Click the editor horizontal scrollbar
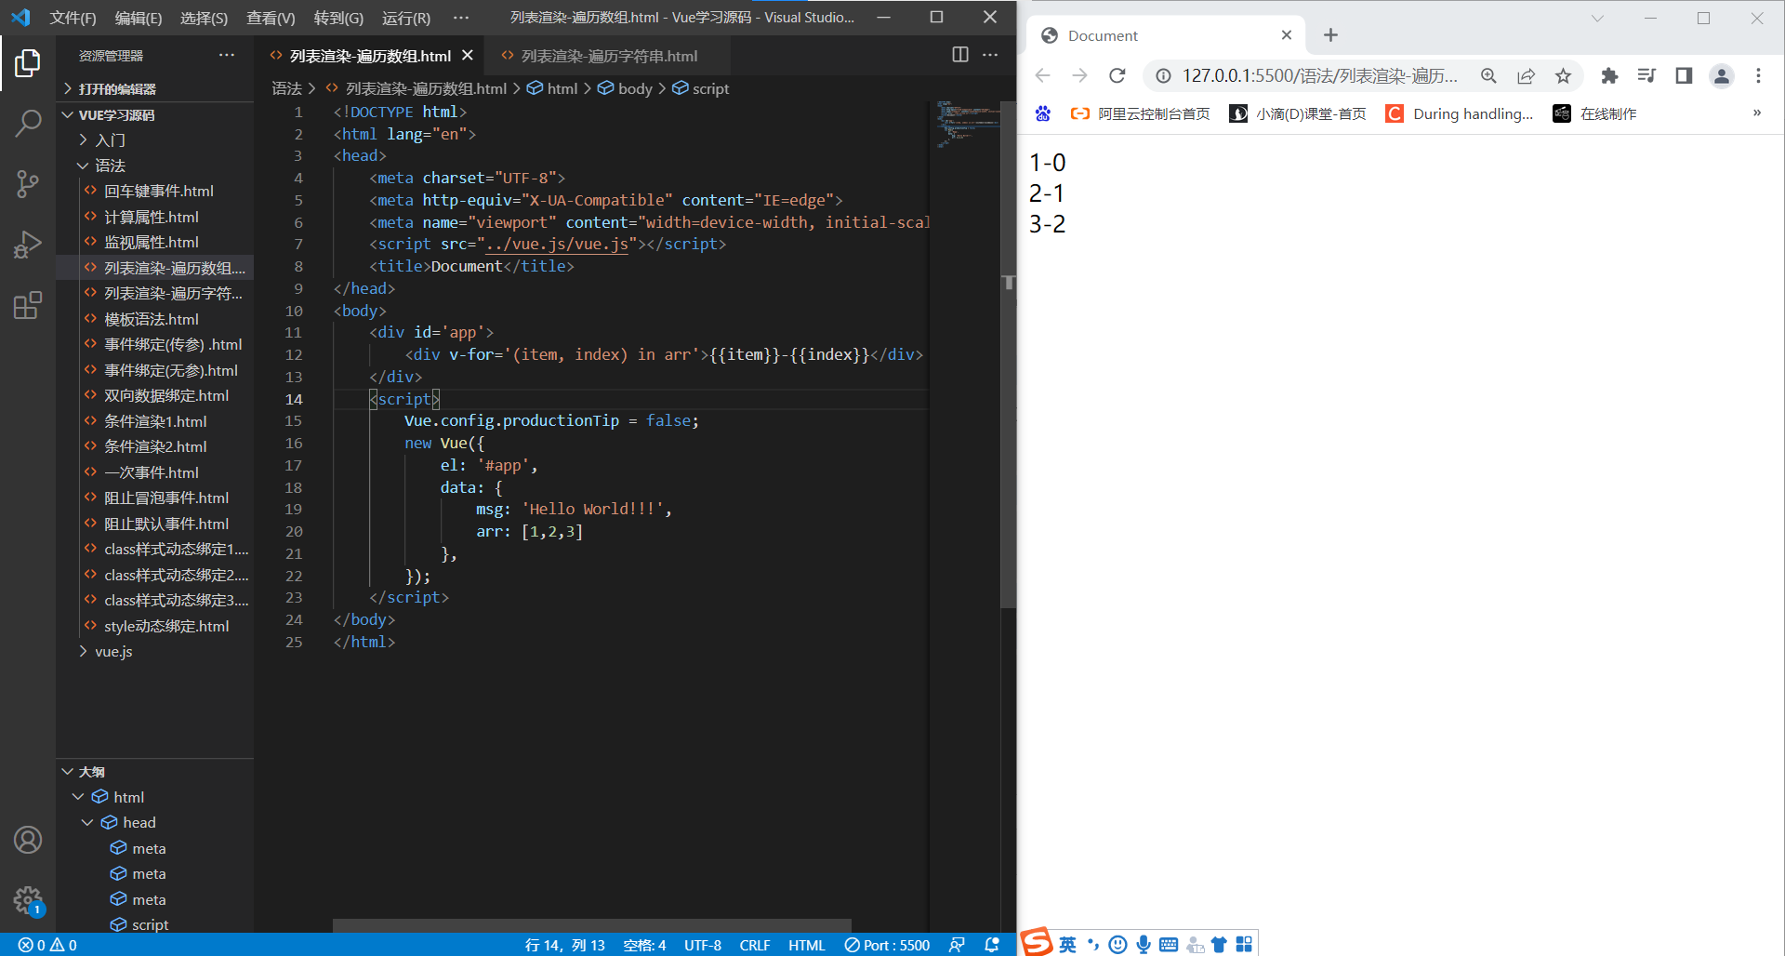 point(592,924)
